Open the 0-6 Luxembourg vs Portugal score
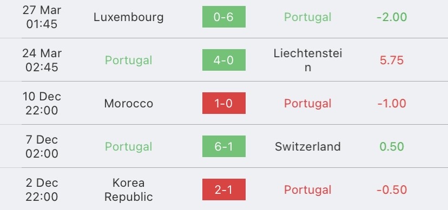Viewport: 448px width, 210px height. click(x=223, y=17)
